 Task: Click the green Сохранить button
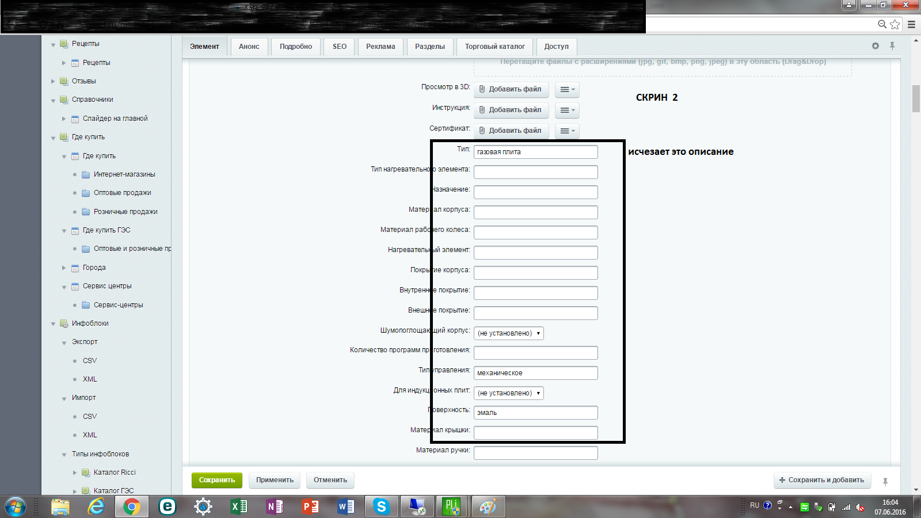(217, 480)
